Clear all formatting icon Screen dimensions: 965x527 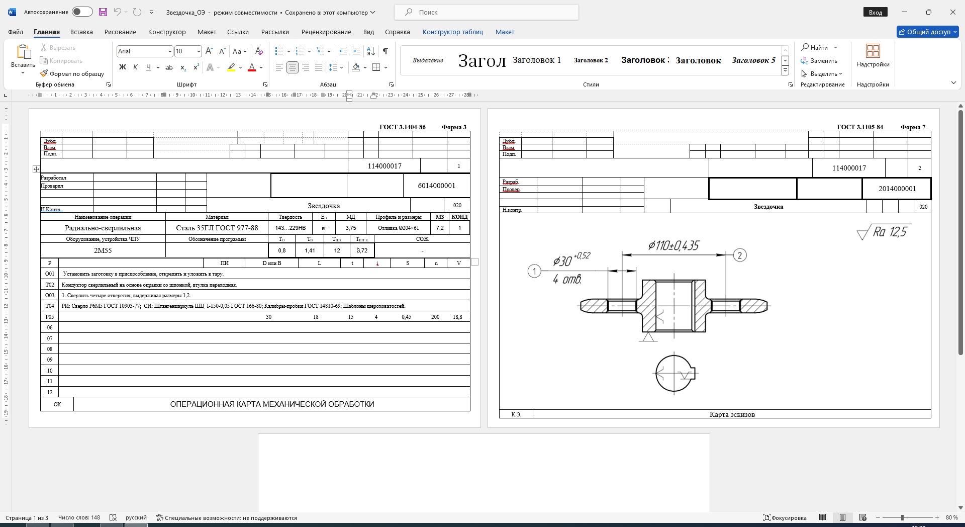coord(259,51)
